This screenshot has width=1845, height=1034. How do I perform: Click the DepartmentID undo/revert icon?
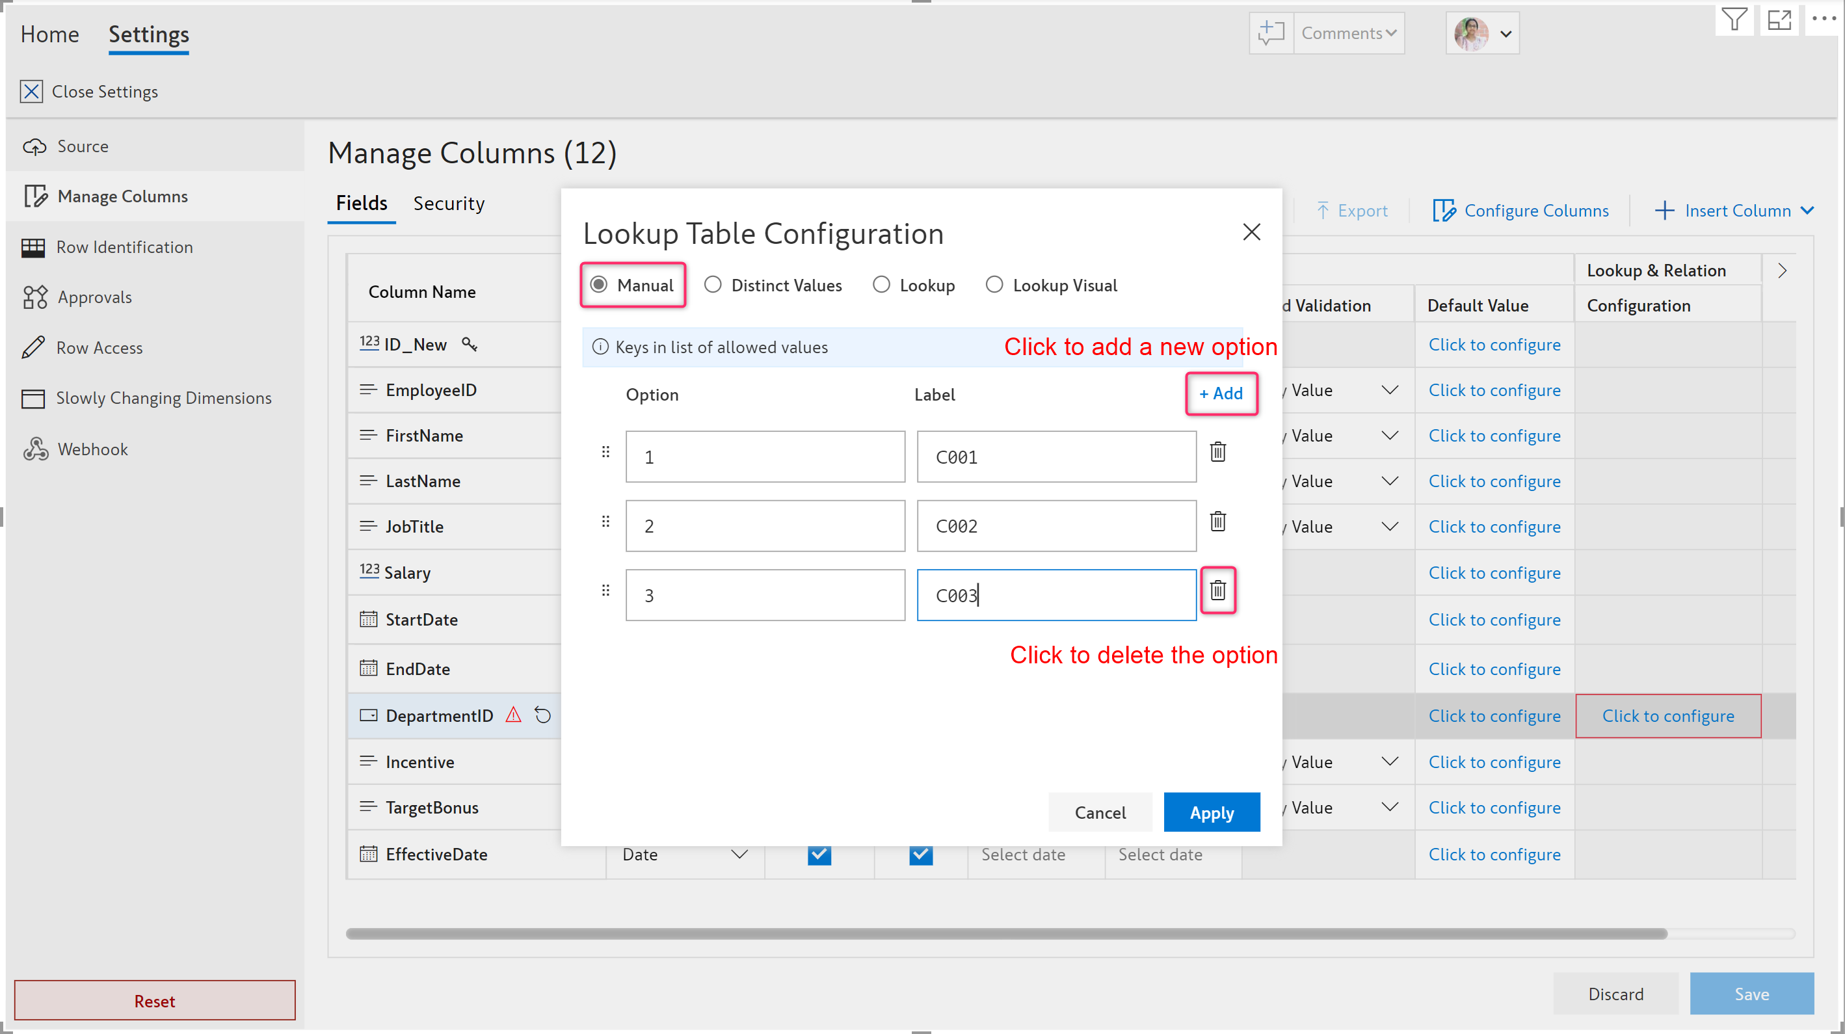click(543, 715)
